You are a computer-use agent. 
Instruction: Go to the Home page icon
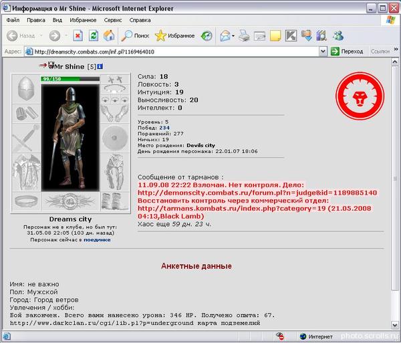pyautogui.click(x=109, y=36)
